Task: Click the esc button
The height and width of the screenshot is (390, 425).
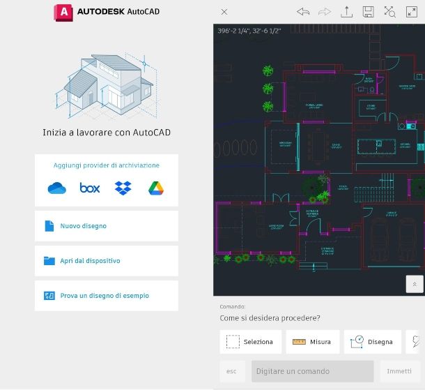Action: [232, 371]
